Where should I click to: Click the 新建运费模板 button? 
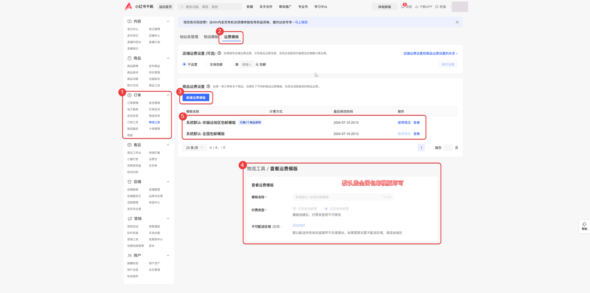click(196, 98)
